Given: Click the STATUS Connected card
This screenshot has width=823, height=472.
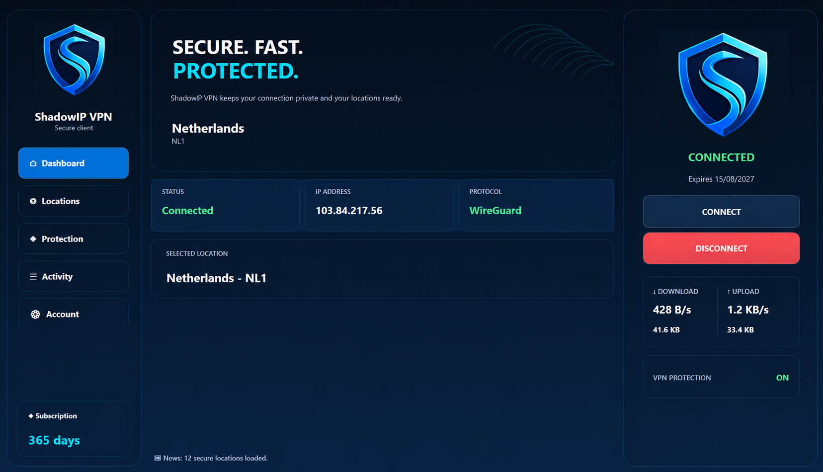Looking at the screenshot, I should (225, 205).
